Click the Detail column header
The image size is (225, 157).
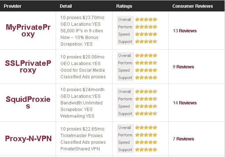tap(65, 6)
